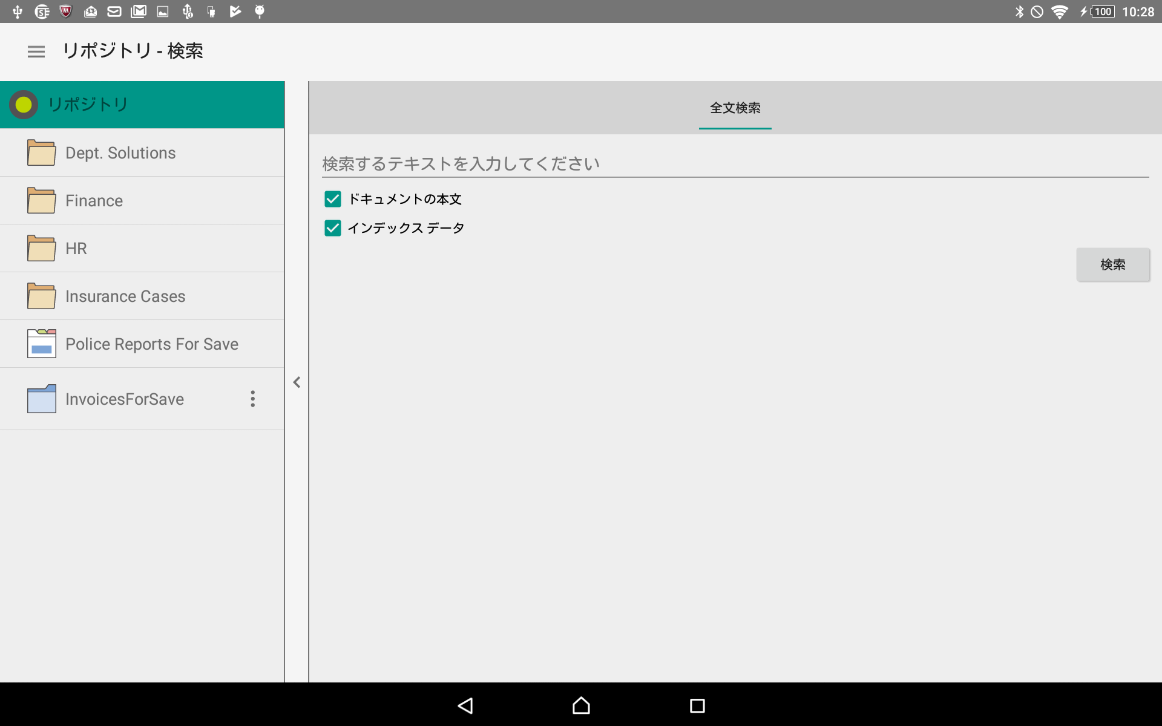Tap the battery 100 indicator

[1101, 11]
